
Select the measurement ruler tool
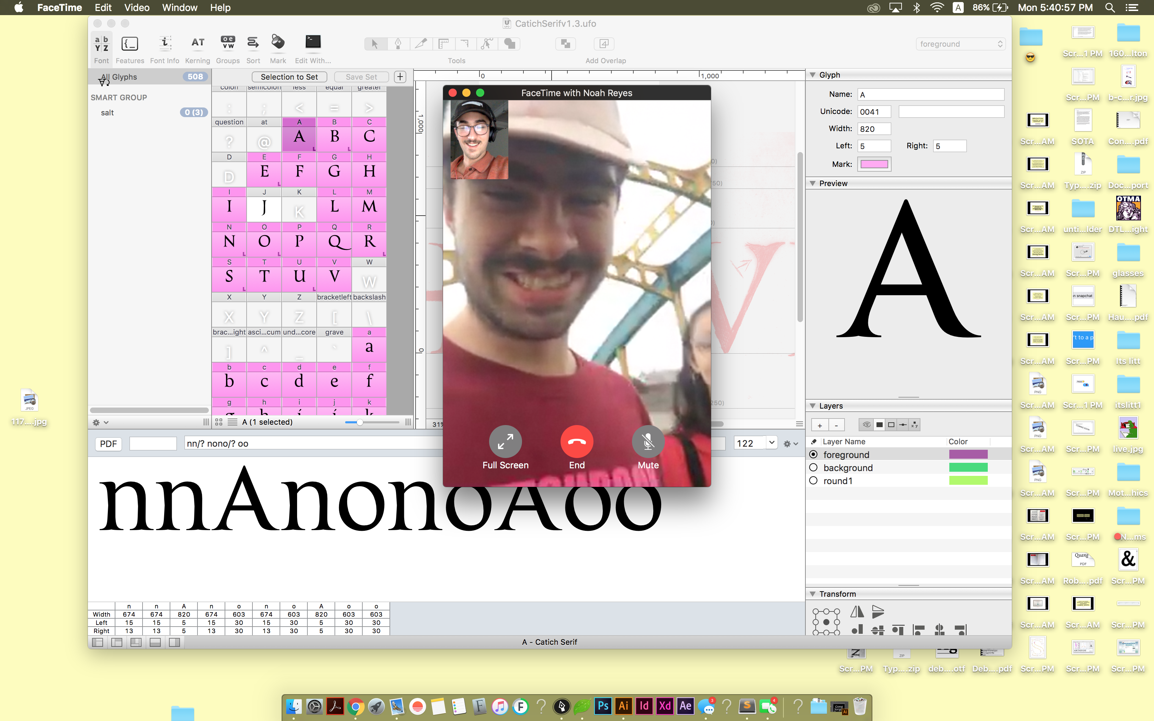click(x=443, y=44)
